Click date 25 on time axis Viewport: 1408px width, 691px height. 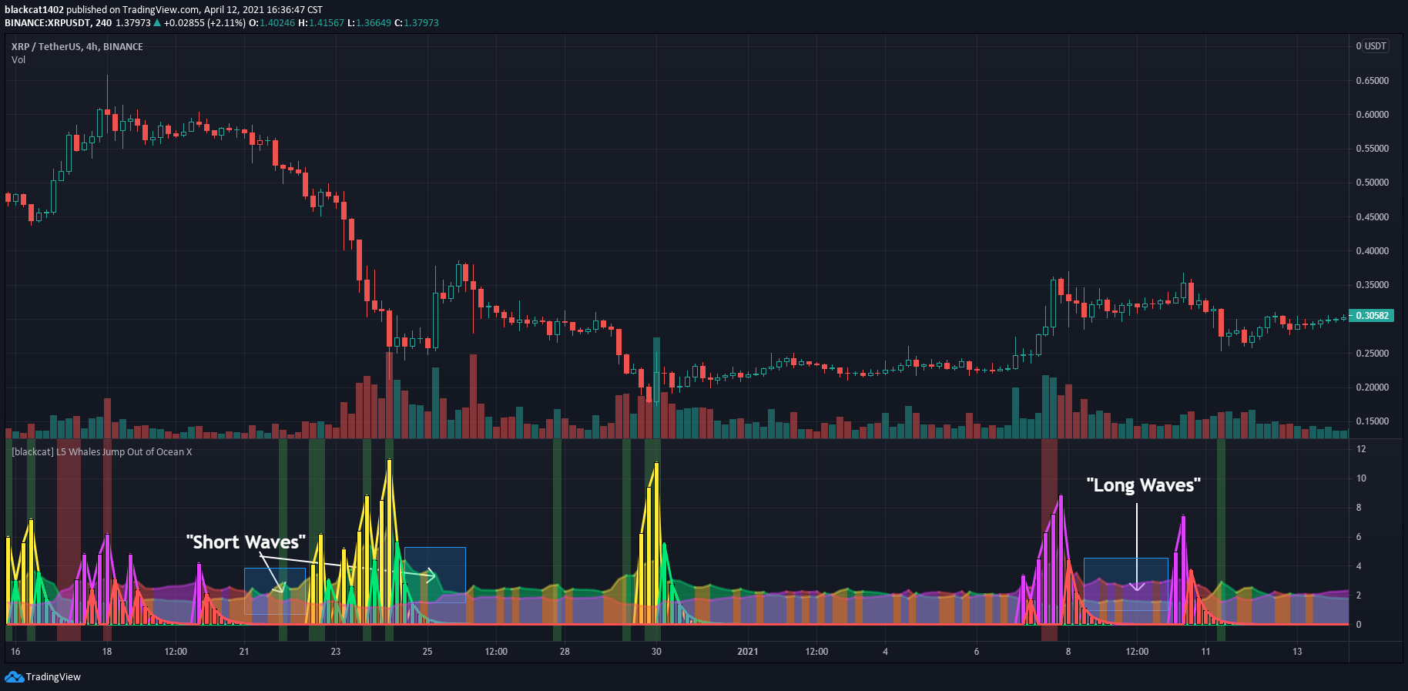427,652
